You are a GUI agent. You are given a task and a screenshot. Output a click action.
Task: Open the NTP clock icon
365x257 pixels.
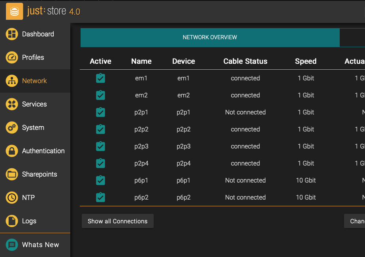coord(12,198)
